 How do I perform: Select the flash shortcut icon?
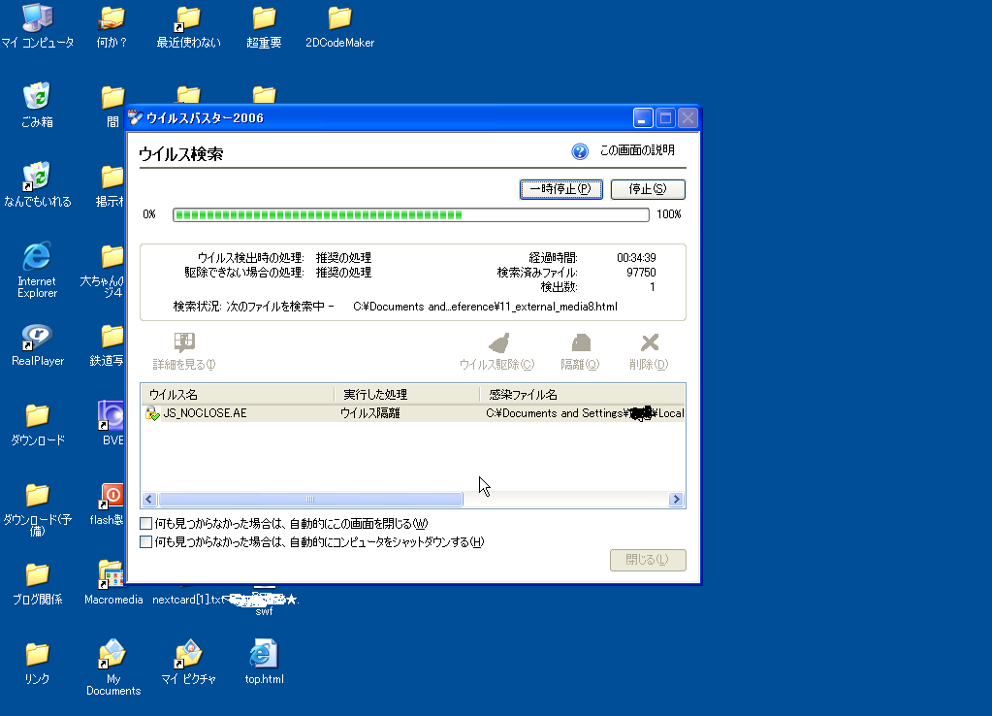click(x=112, y=496)
